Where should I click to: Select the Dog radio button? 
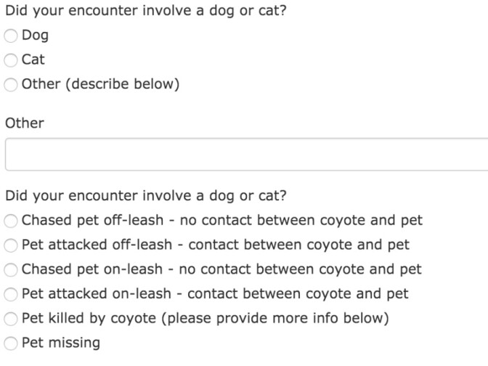click(12, 35)
